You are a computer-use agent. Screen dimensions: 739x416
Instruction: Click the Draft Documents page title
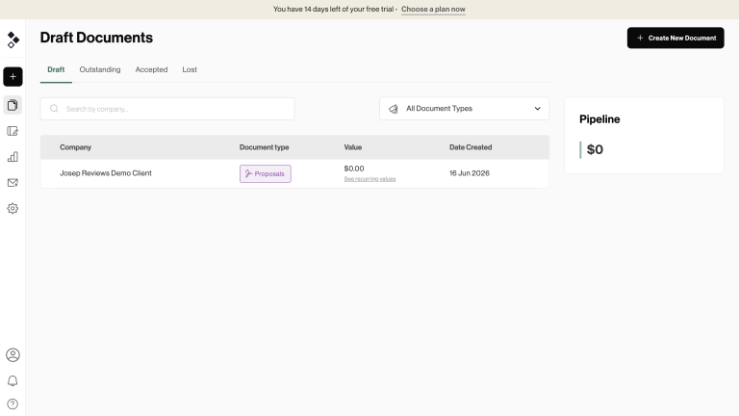pyautogui.click(x=96, y=38)
